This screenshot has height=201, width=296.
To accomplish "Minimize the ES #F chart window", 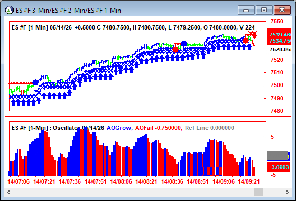I will pyautogui.click(x=246, y=10).
